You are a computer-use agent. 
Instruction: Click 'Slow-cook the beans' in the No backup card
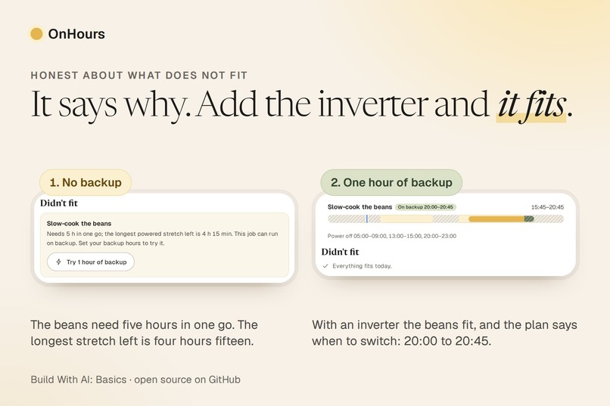[x=79, y=223]
